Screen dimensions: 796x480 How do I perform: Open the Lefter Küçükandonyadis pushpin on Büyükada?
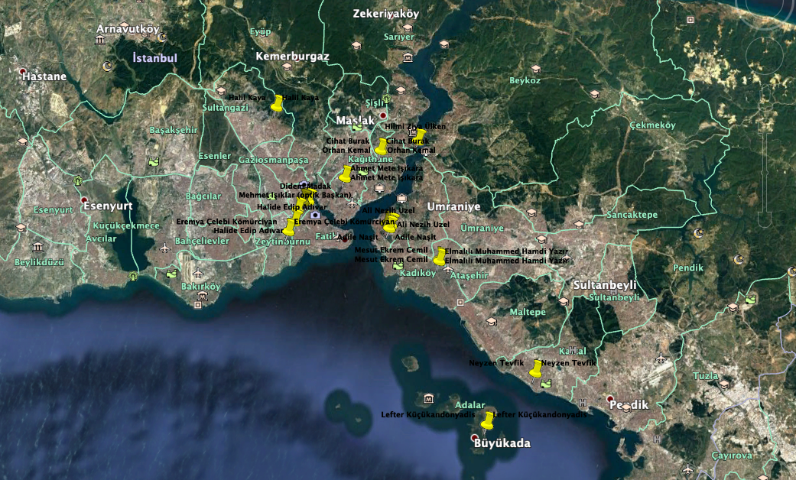[488, 420]
